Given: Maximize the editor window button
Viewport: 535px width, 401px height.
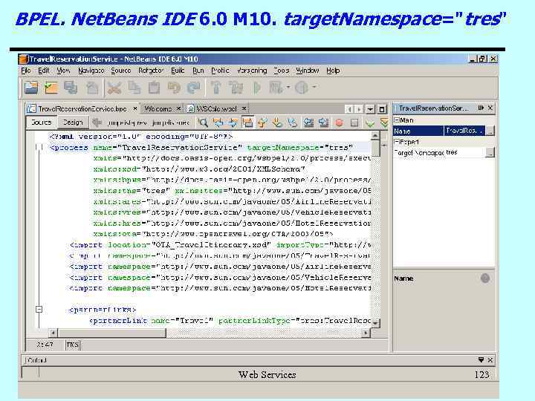Looking at the screenshot, I should [382, 109].
